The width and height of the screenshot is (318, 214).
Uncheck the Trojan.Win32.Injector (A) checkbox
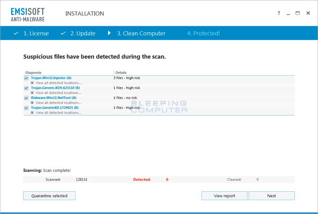click(26, 78)
